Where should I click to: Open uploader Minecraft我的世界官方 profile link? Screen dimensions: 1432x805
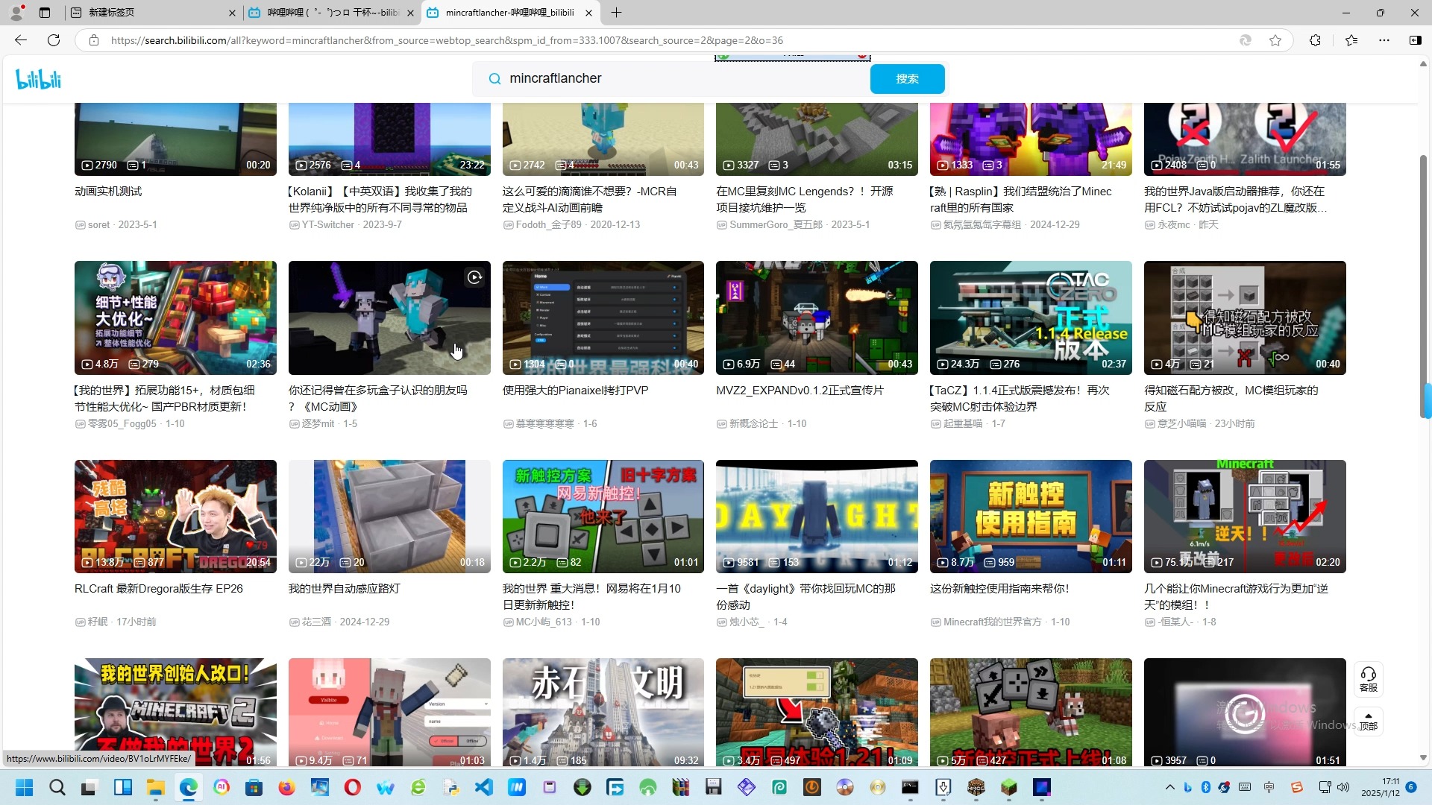tap(992, 622)
